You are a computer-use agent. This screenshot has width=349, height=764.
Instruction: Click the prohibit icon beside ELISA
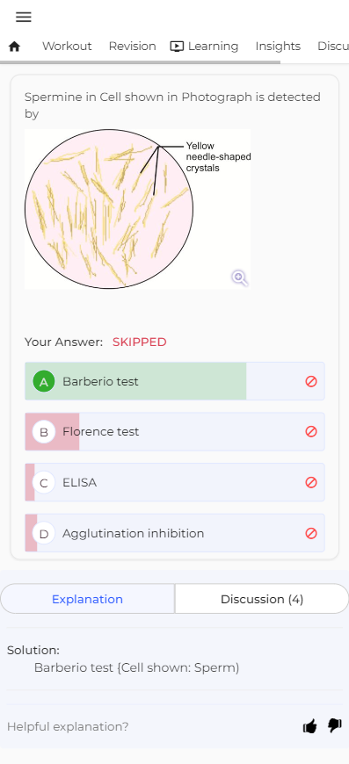pos(311,482)
